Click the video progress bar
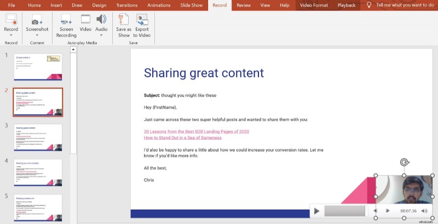The image size is (438, 224). (345, 211)
